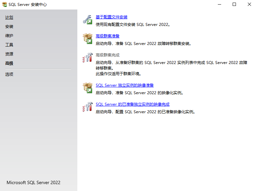256x191 pixels.
Task: Open the 高级群集准备 link
Action: pyautogui.click(x=107, y=36)
